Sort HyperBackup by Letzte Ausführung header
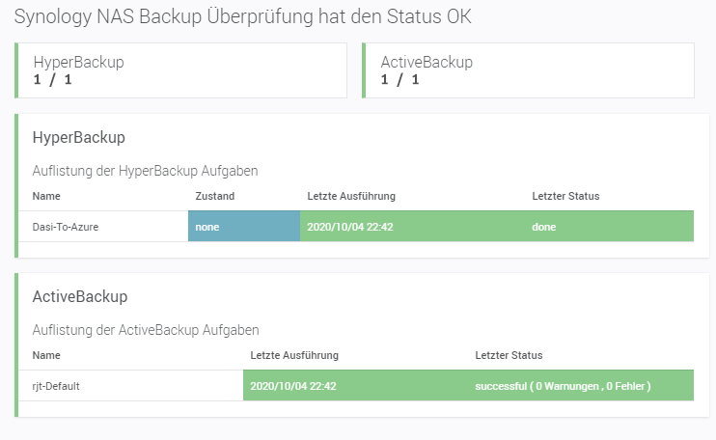Image resolution: width=716 pixels, height=440 pixels. [351, 196]
